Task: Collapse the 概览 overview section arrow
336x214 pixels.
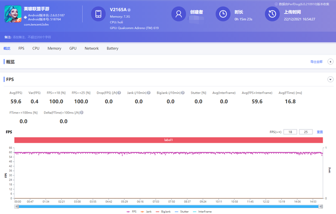Action: point(330,62)
